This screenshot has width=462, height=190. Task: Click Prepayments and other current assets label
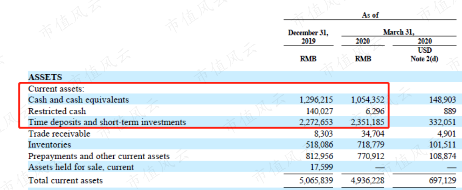[x=99, y=156]
